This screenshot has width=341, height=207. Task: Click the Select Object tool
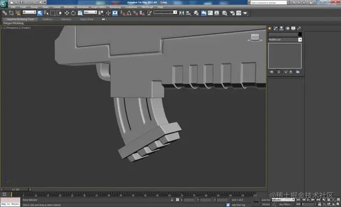(39, 13)
